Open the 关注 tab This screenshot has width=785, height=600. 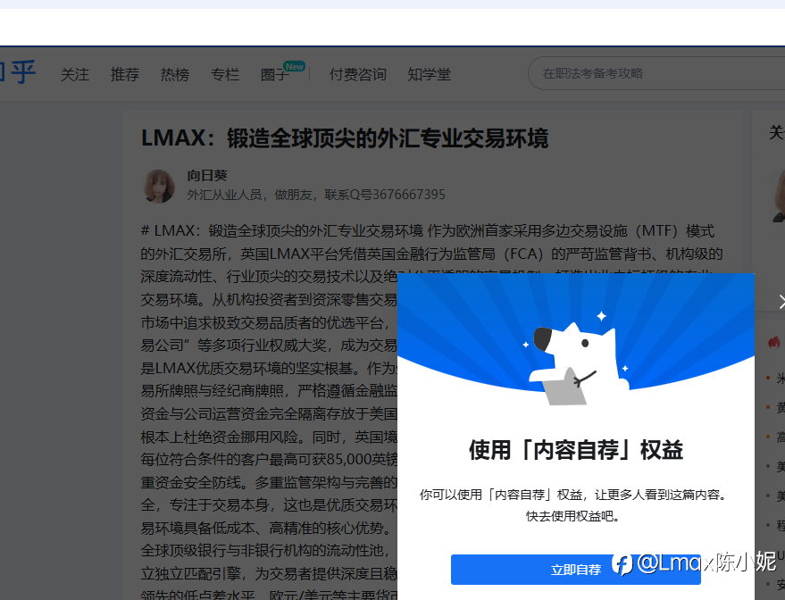(75, 75)
